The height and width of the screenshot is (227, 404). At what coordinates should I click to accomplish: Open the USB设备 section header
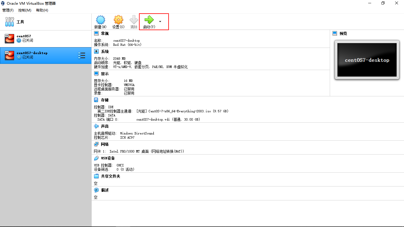[108, 158]
